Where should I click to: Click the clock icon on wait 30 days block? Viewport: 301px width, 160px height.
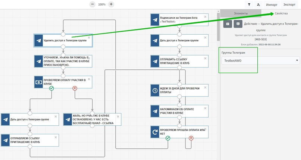[x=155, y=90]
